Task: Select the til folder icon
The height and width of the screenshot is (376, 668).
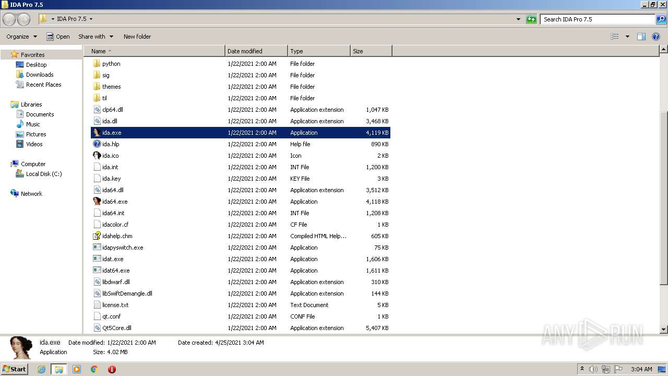Action: pyautogui.click(x=97, y=98)
